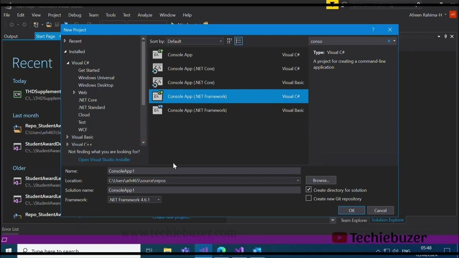
Task: Open the THDSupplement recent project icon
Action: point(17,94)
